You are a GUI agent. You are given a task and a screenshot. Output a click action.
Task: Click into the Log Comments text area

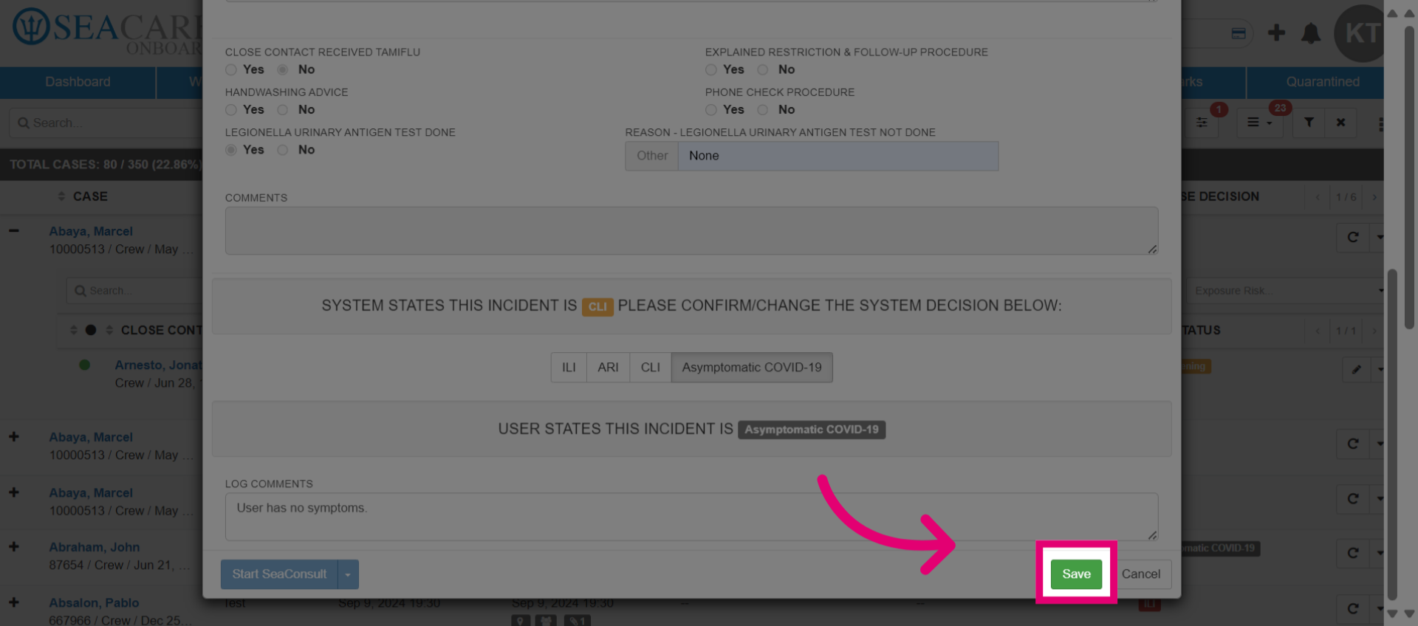tap(691, 517)
